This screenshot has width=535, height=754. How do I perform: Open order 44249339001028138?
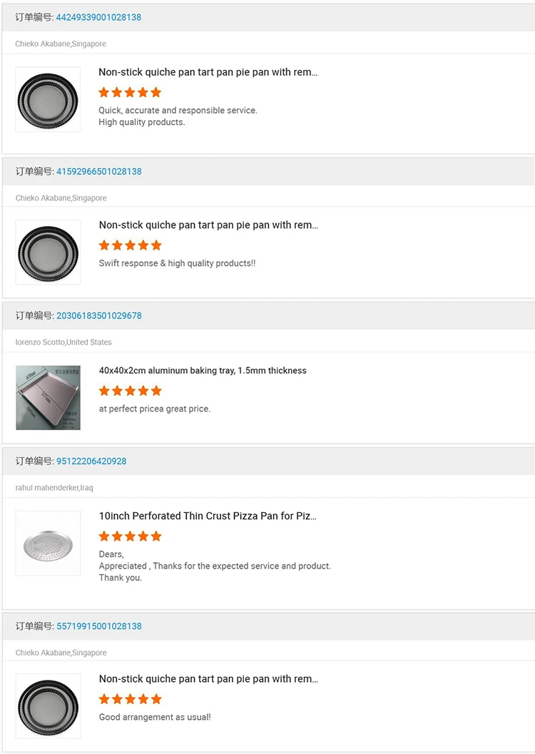[x=98, y=17]
